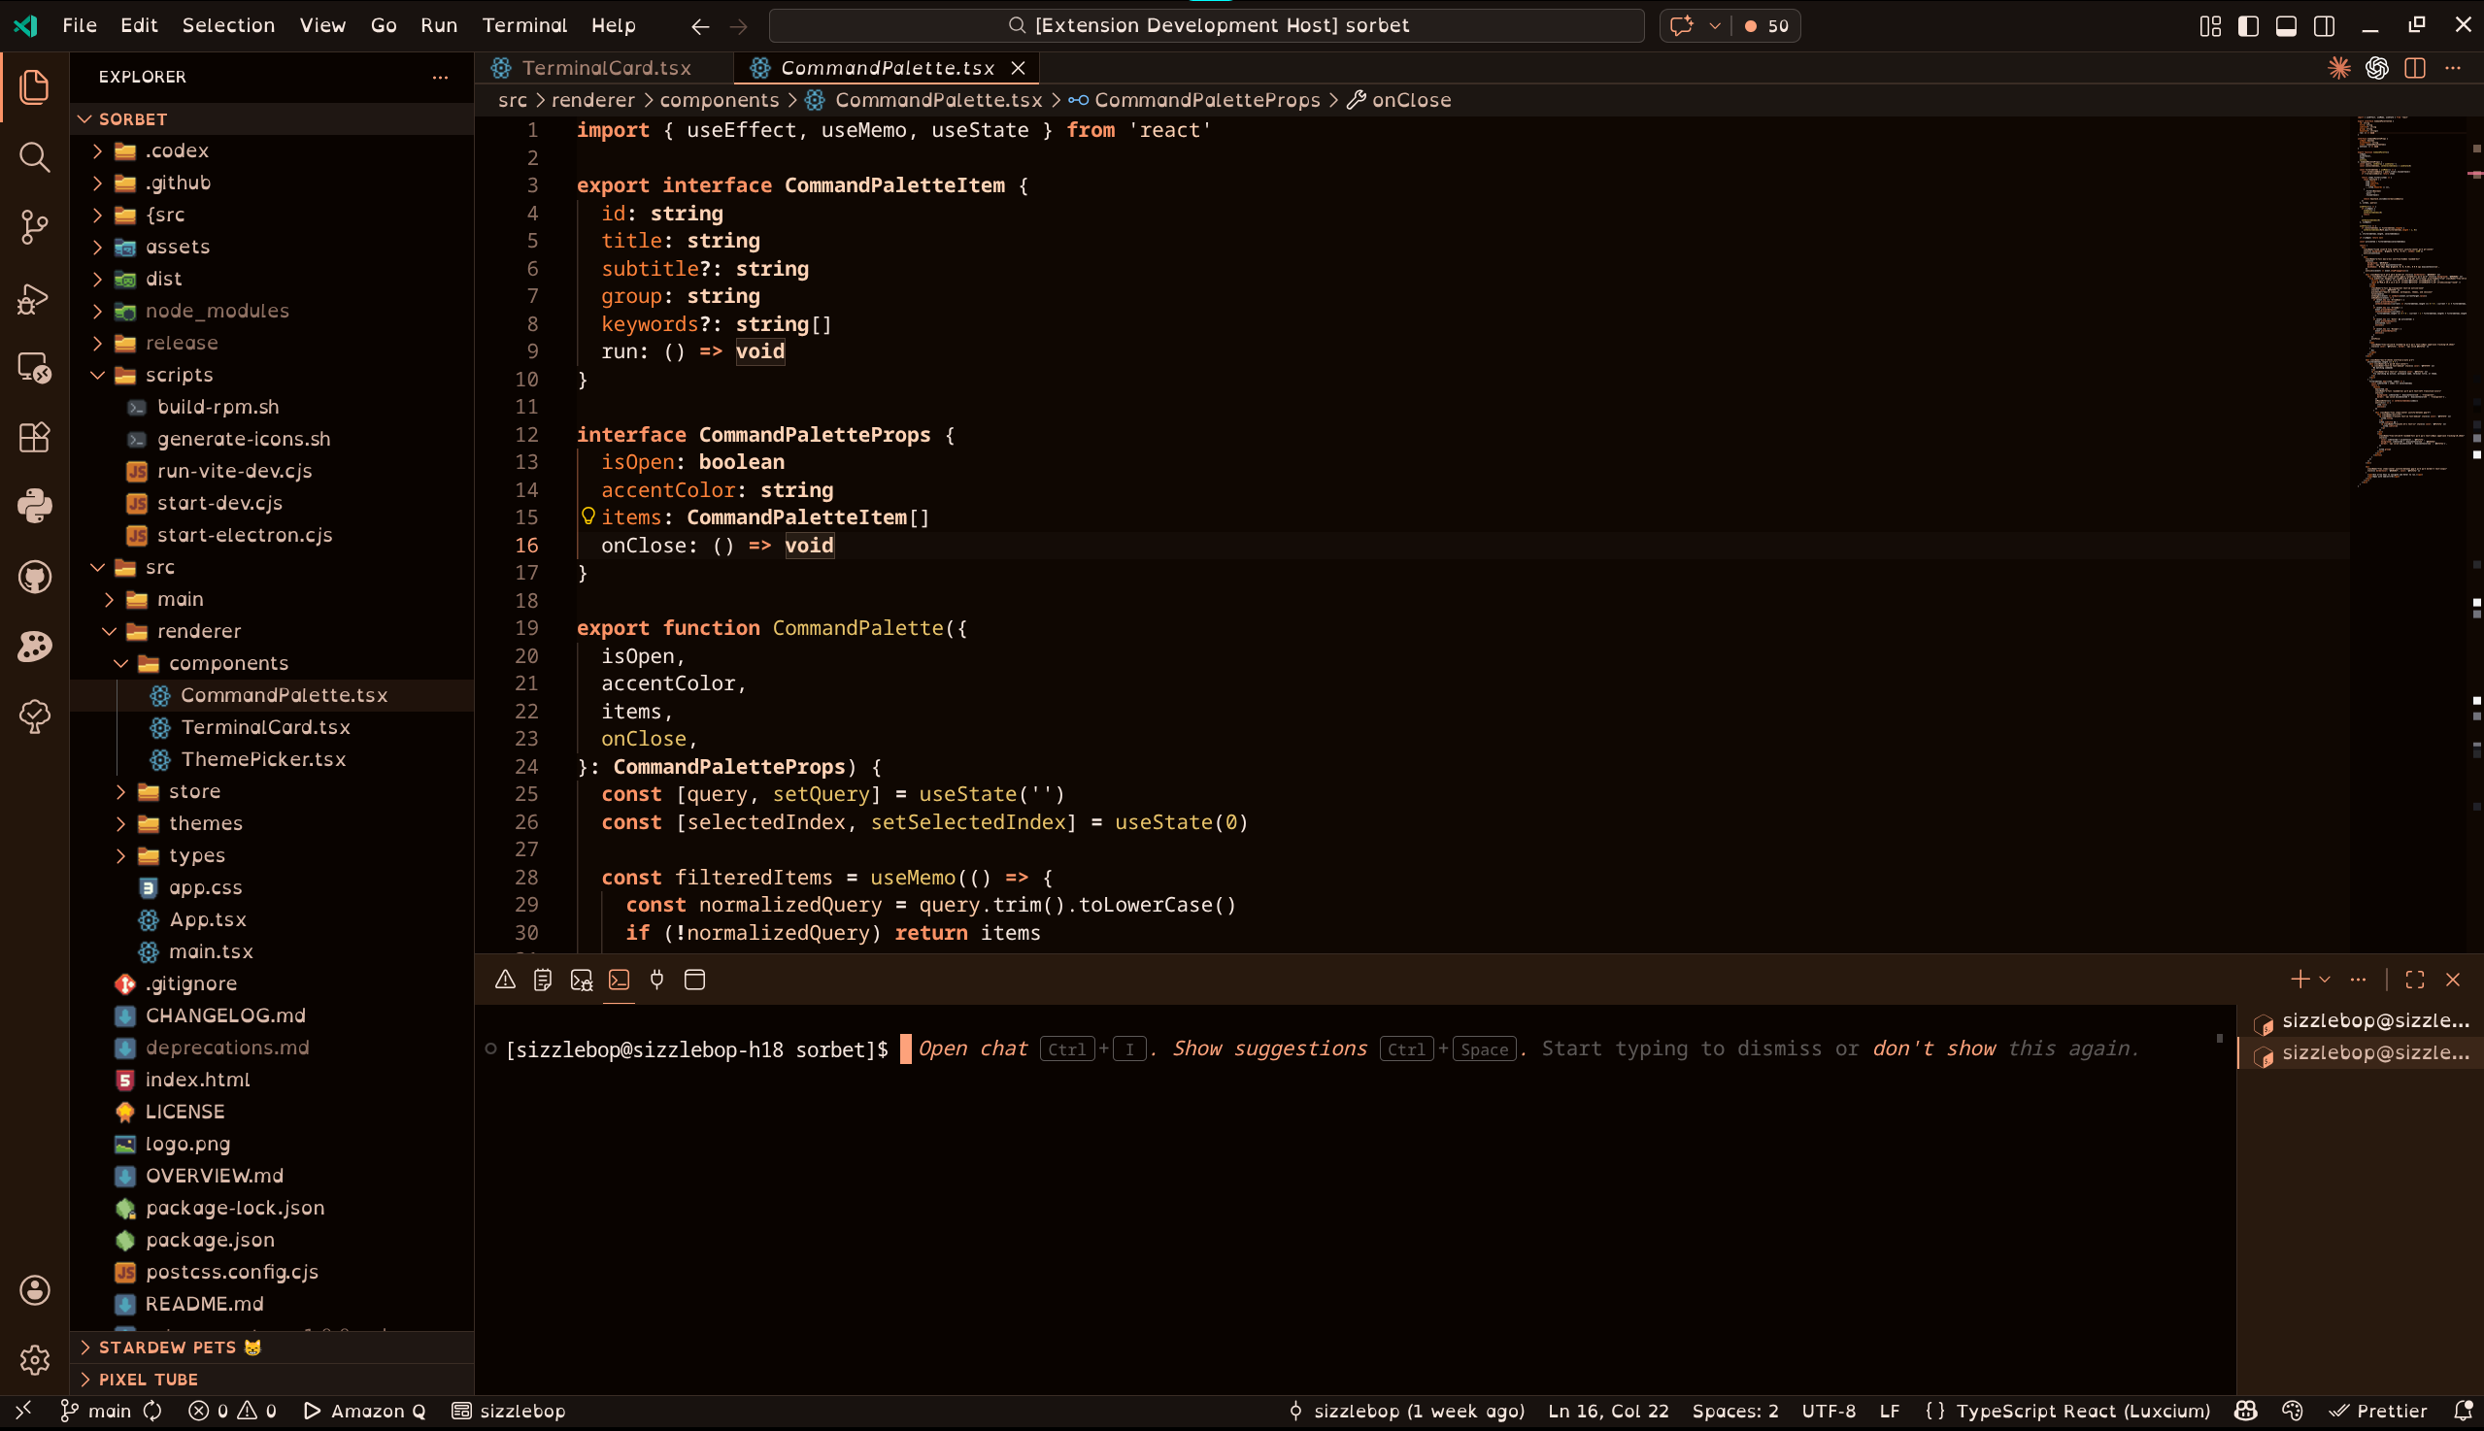Click the split editor right icon
2484x1431 pixels.
[x=2414, y=68]
